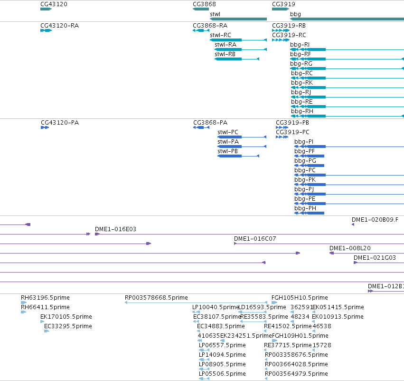The height and width of the screenshot is (381, 404).
Task: Open transcript CG43120-RA
Action: click(x=59, y=26)
